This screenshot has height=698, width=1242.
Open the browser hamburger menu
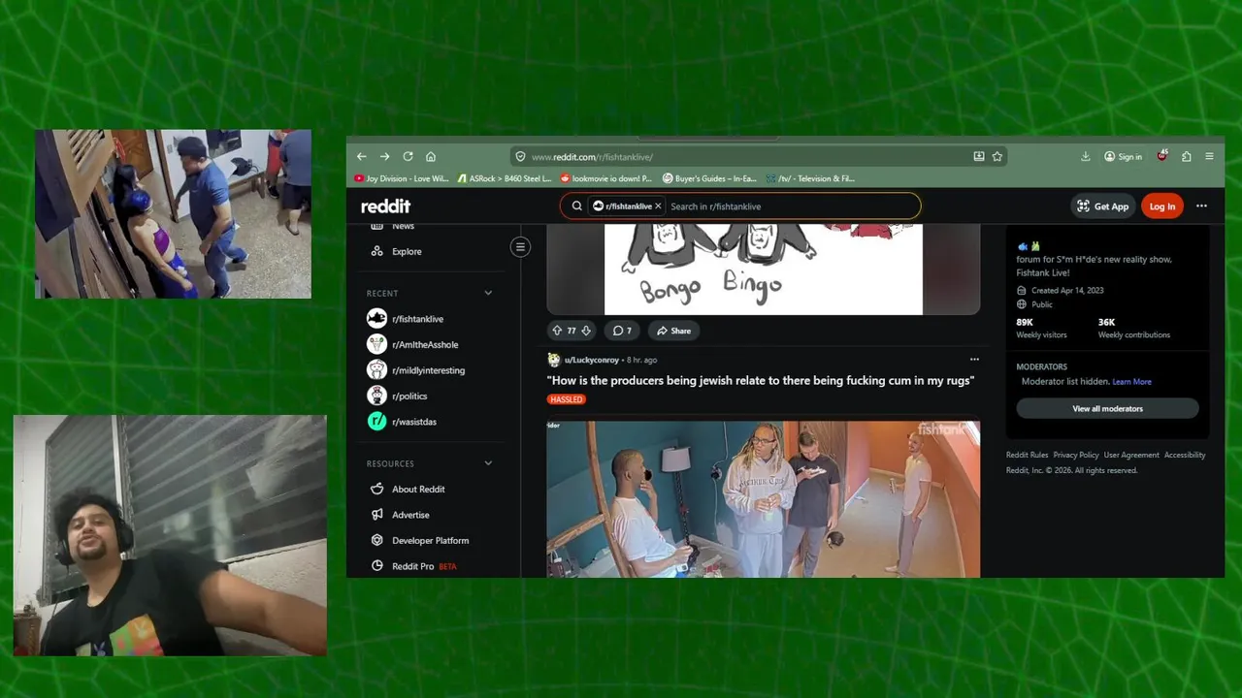(1209, 156)
